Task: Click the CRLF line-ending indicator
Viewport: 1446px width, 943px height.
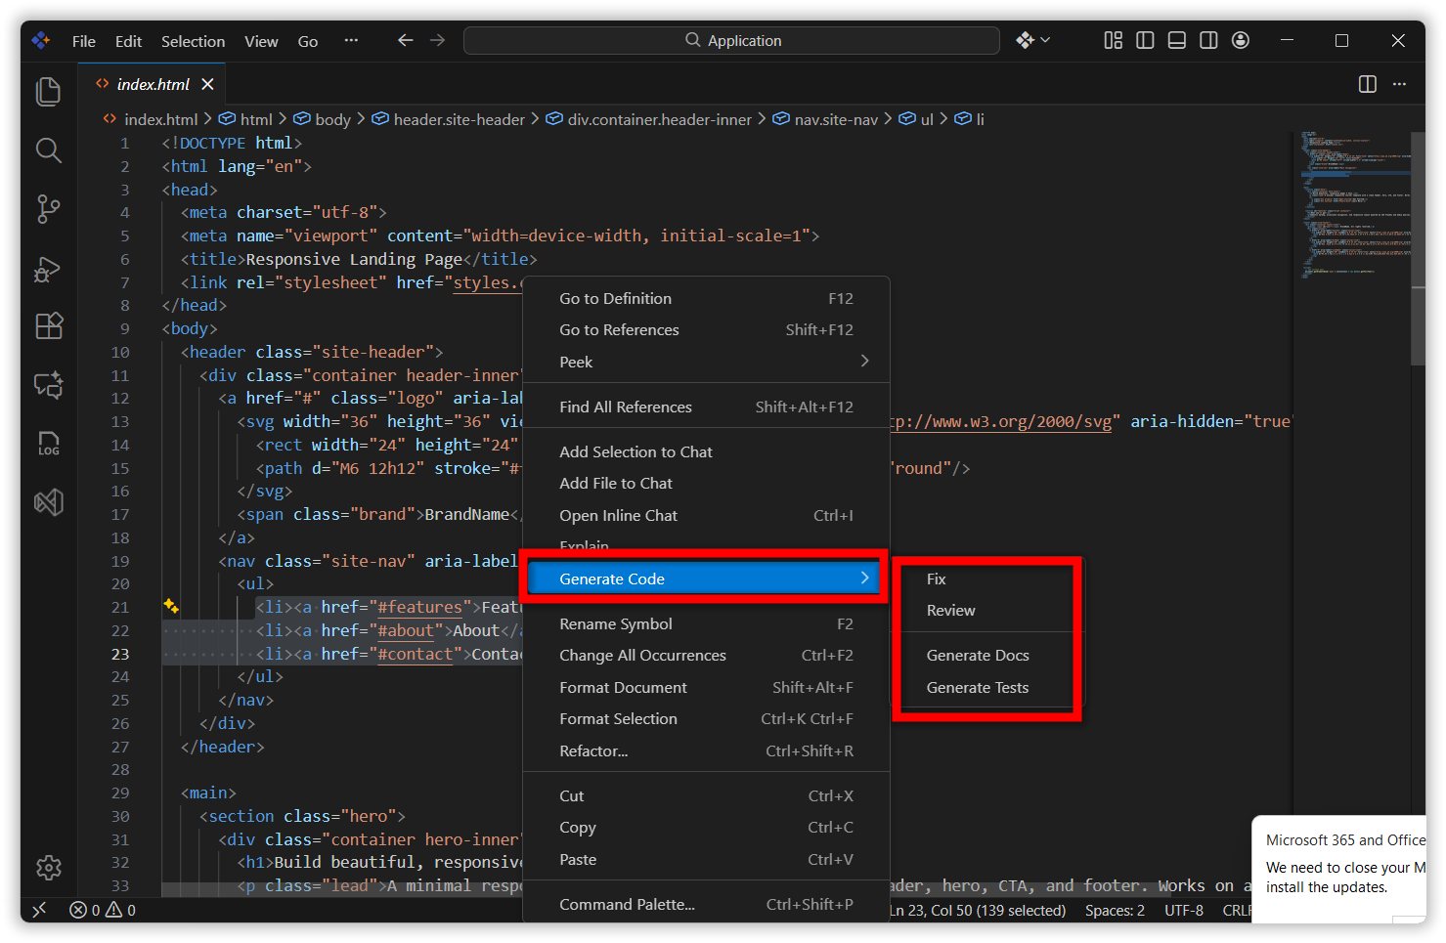Action: (1236, 910)
